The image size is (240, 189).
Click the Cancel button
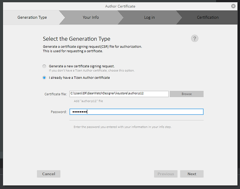[49, 174]
